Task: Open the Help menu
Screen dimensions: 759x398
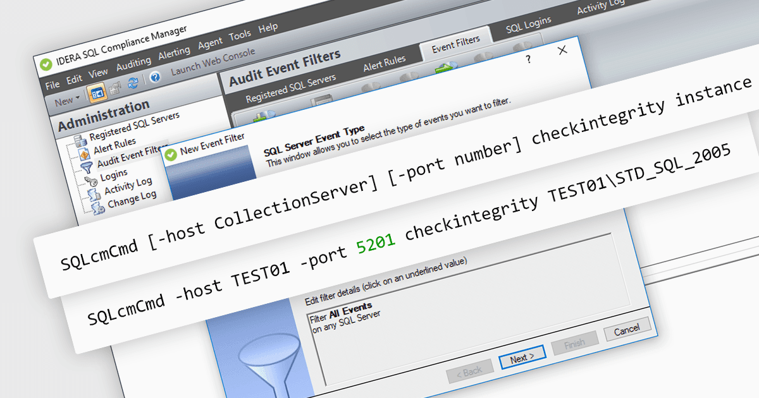Action: pos(268,28)
